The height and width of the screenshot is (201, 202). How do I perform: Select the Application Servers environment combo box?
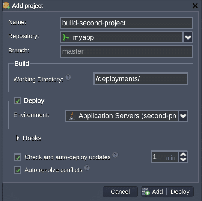point(127,116)
